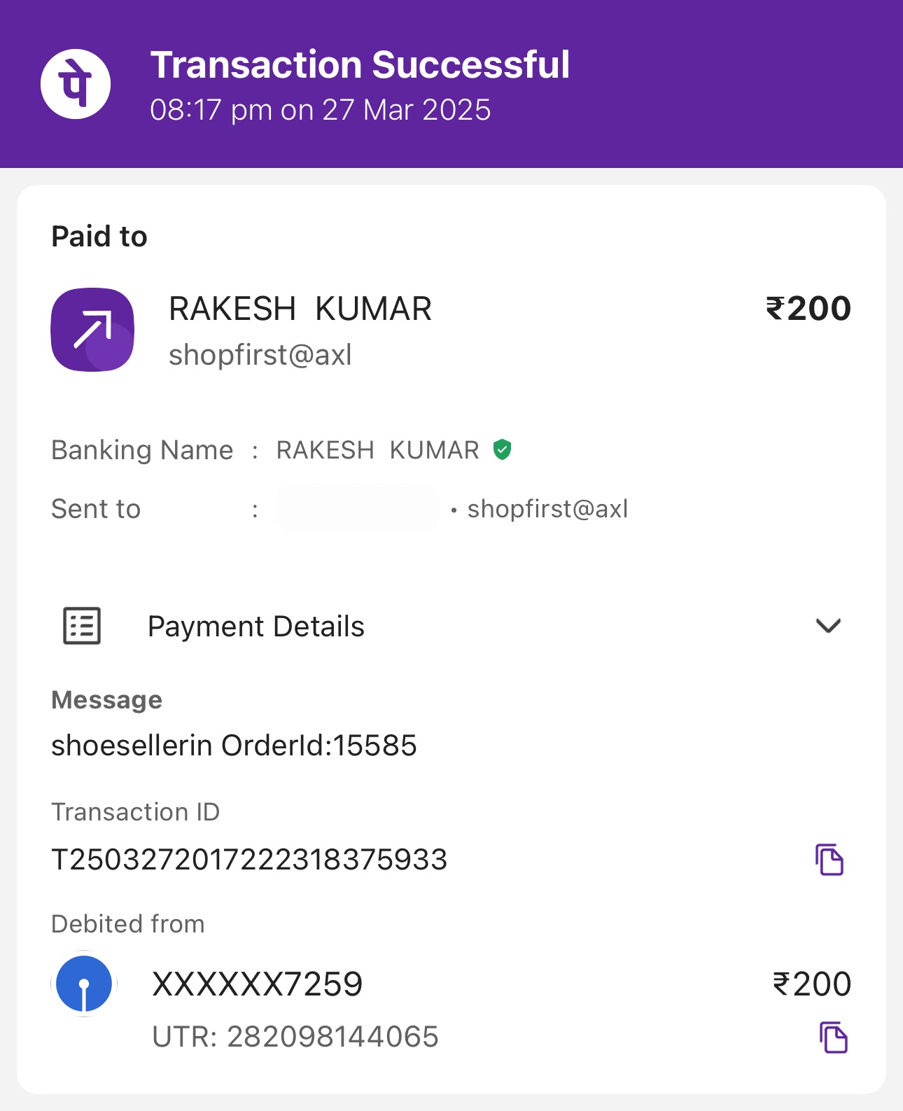Copy the Transaction ID
The image size is (903, 1111).
pos(829,860)
